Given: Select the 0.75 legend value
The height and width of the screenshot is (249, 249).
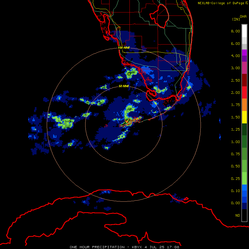Looking at the screenshot, I should click(x=235, y=154).
